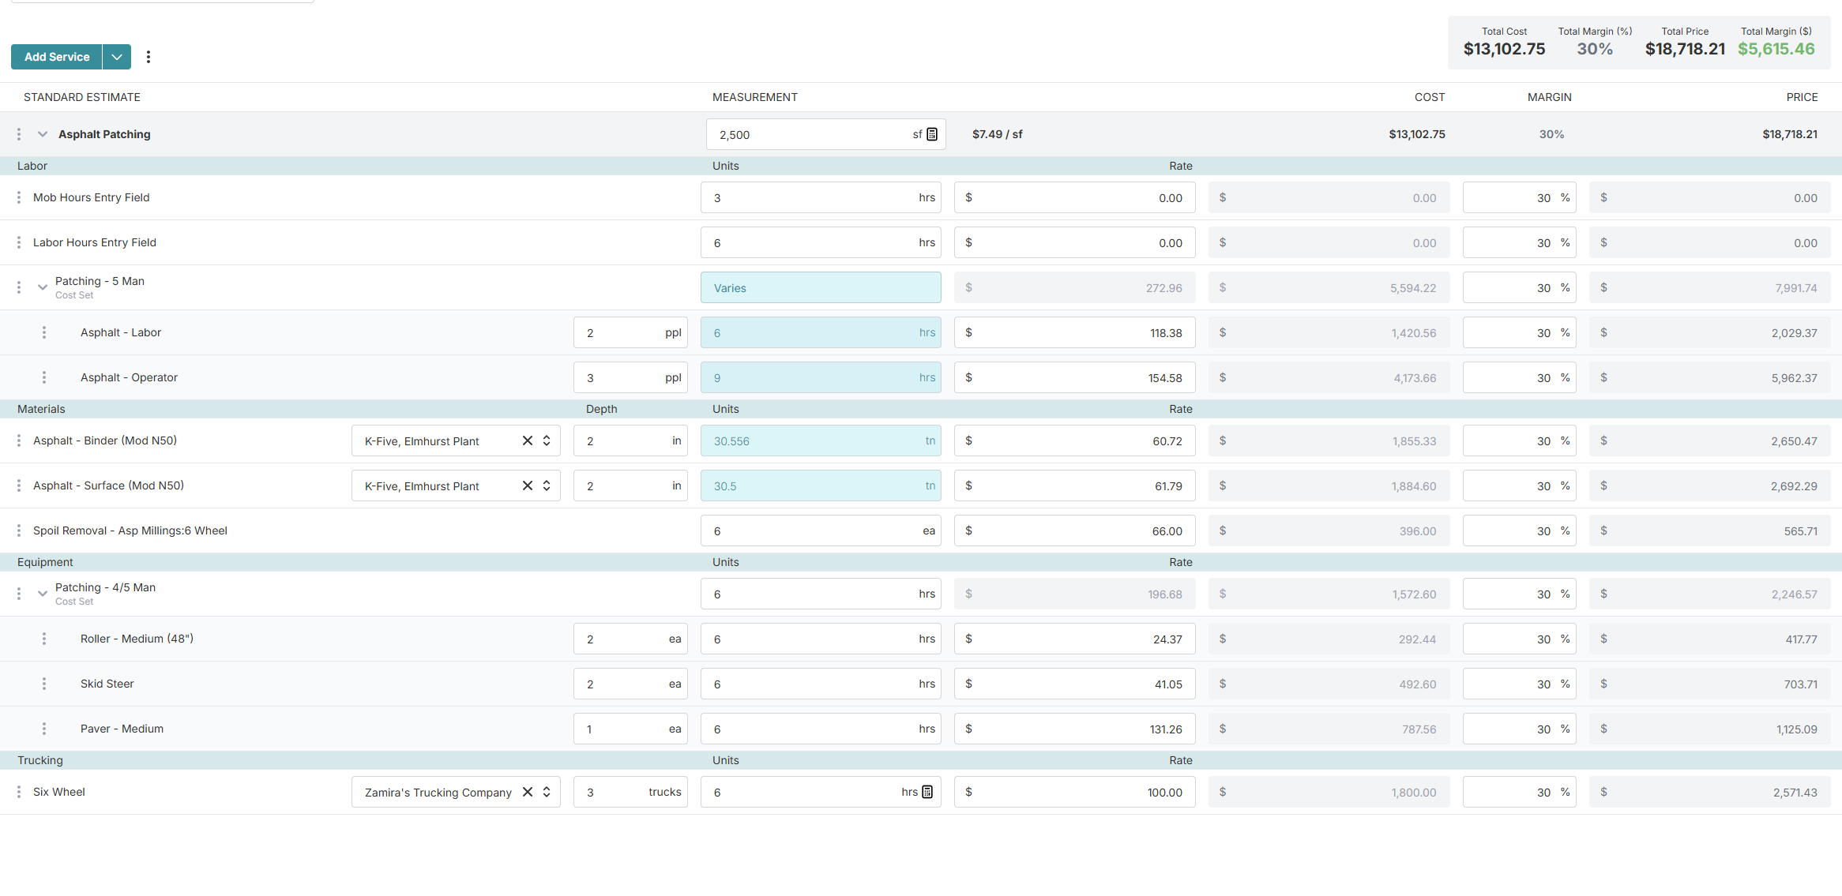Viewport: 1842px width, 896px height.
Task: Edit Asphalt - Labor people count
Action: [x=630, y=332]
